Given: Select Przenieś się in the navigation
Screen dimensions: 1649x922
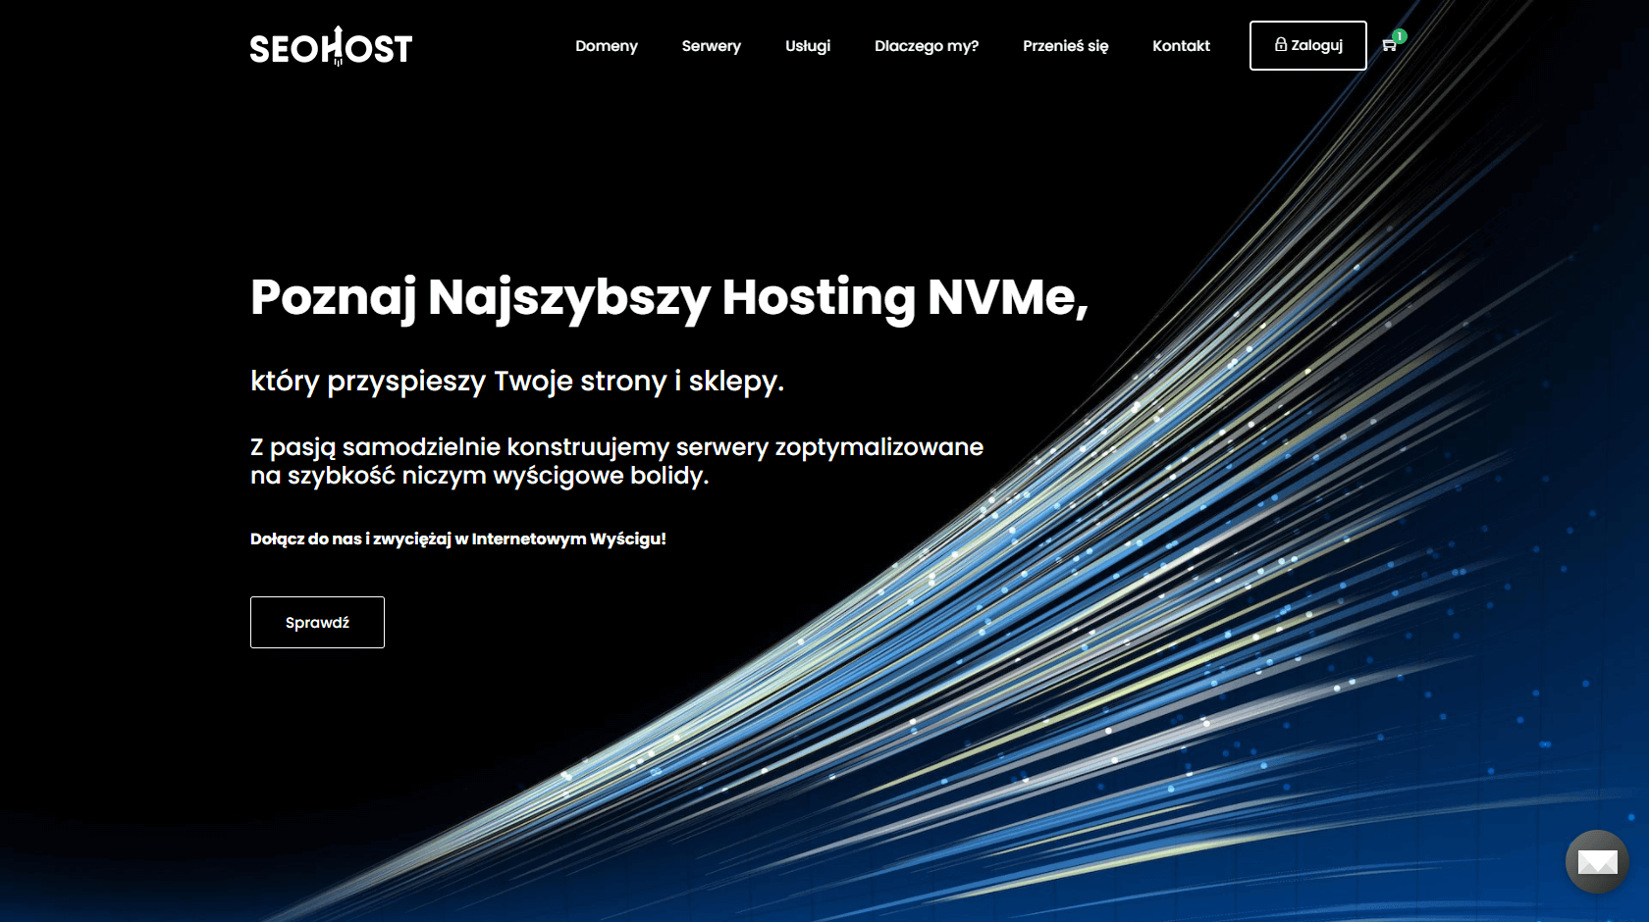Looking at the screenshot, I should coord(1065,45).
